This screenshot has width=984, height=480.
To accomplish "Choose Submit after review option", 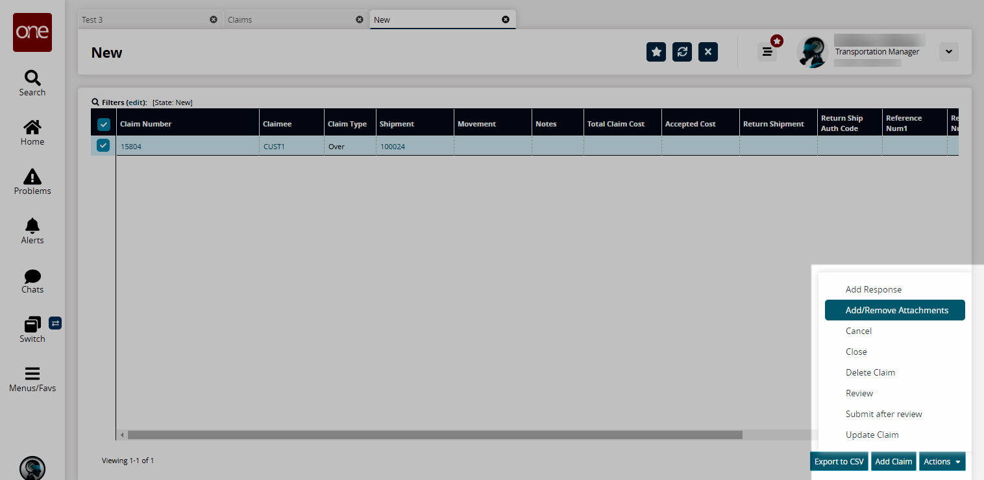I will 894,414.
